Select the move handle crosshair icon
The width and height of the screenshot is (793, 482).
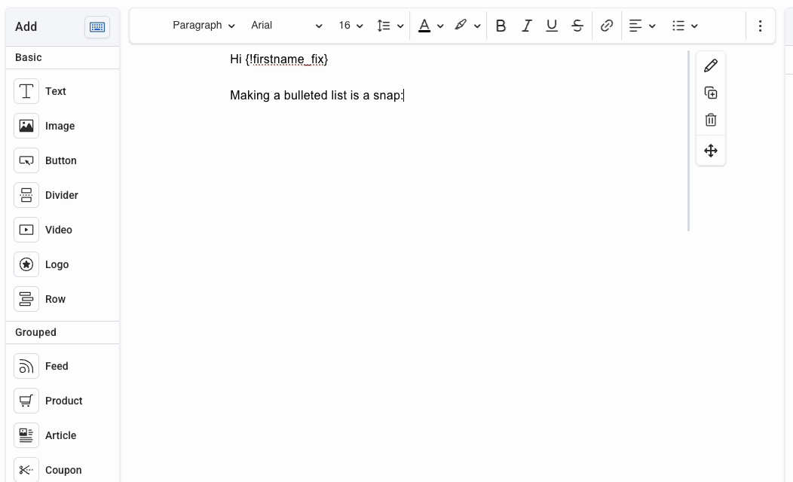pyautogui.click(x=710, y=150)
